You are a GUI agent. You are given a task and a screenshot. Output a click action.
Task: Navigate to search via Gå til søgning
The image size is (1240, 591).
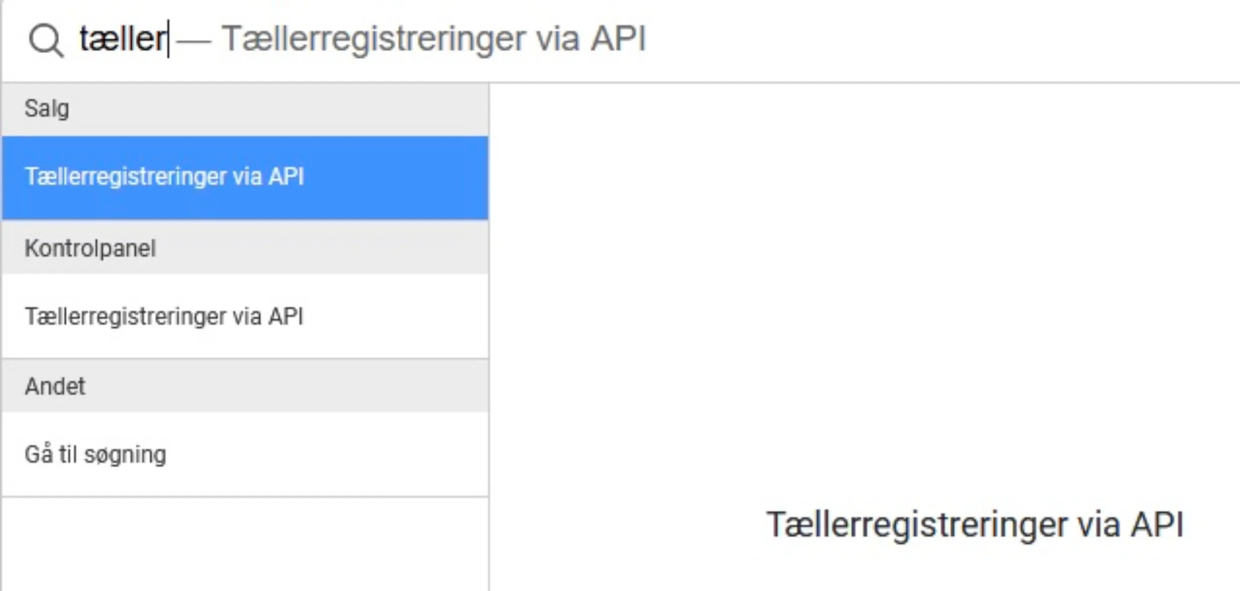(x=96, y=453)
